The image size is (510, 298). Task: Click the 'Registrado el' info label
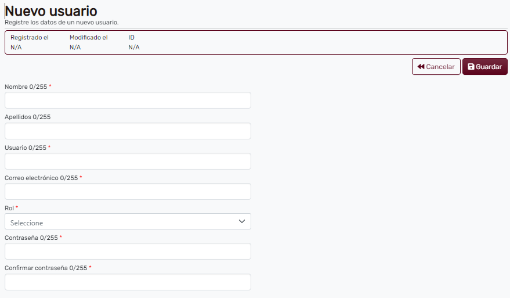(x=30, y=38)
